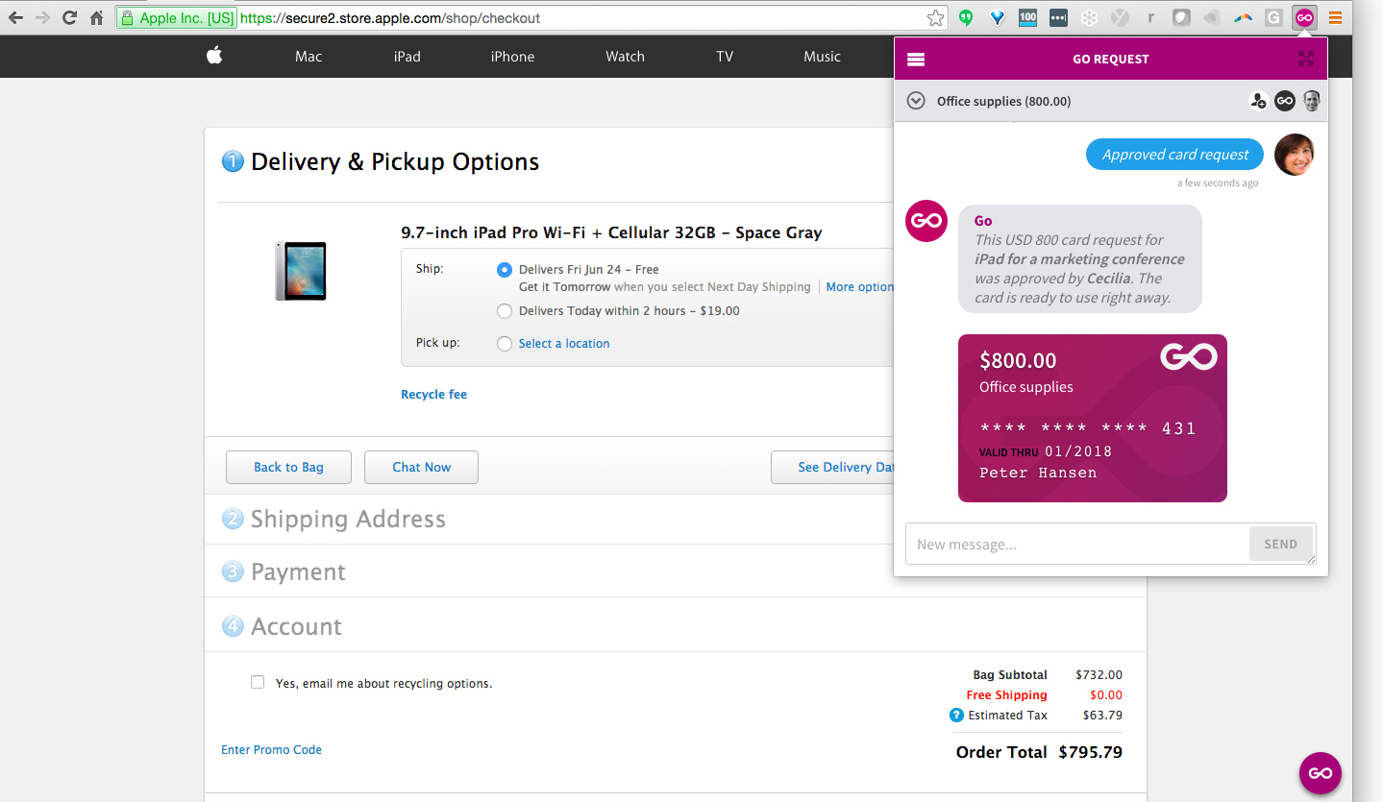
Task: Open the Chrome hamburger menu
Action: coord(1335,17)
